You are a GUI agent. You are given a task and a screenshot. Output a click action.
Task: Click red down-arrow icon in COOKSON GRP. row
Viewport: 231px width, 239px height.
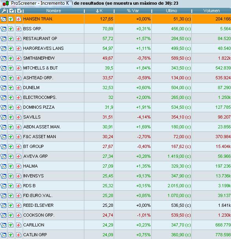pos(18,215)
